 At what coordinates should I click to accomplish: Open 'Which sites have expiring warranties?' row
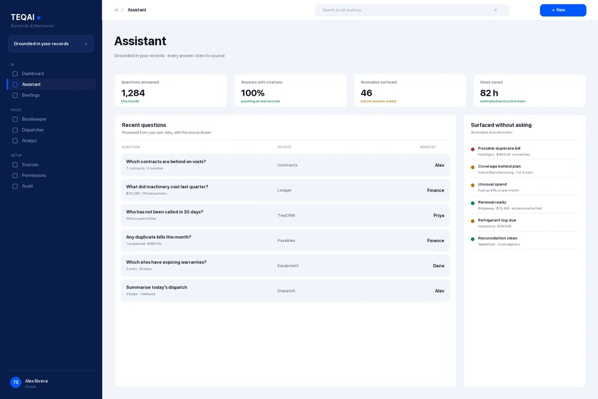click(x=285, y=266)
